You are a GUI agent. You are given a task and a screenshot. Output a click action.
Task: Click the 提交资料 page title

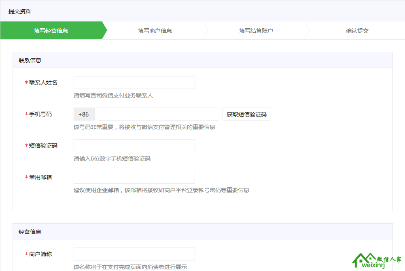point(20,11)
